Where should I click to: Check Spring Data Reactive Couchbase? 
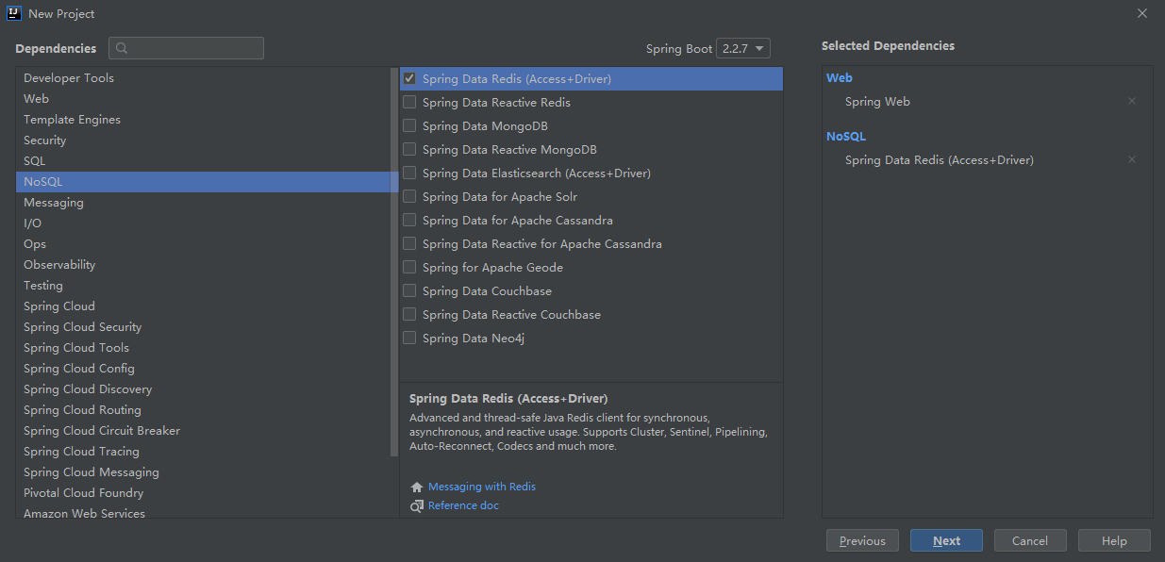[x=409, y=314]
